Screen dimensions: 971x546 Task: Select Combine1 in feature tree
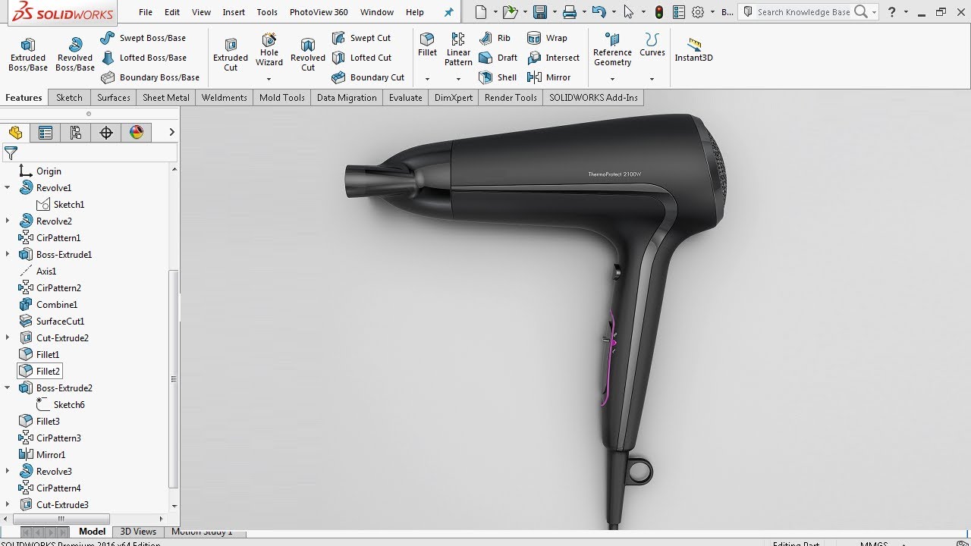(x=48, y=304)
